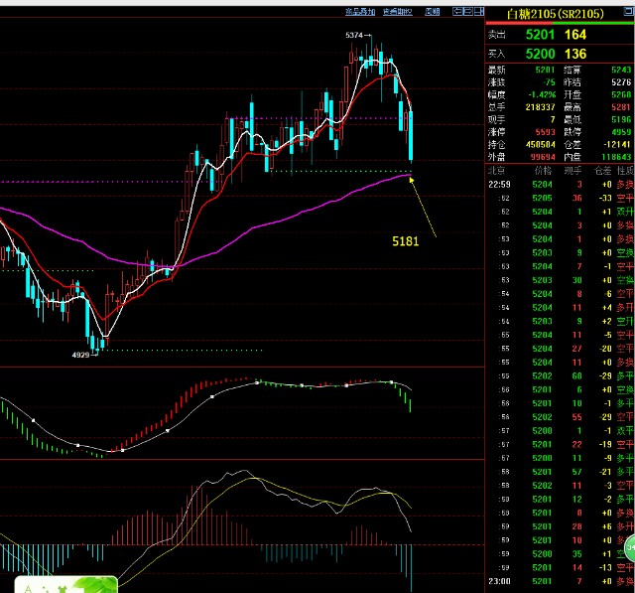Click the first small window layout icon
The height and width of the screenshot is (593, 635).
click(457, 12)
